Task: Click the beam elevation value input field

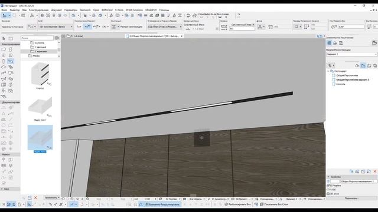Action: (x=242, y=29)
